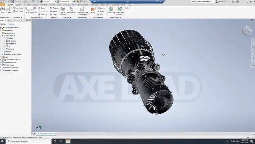
Task: Click the Save icon in quick access toolbar
Action: coord(13,1)
